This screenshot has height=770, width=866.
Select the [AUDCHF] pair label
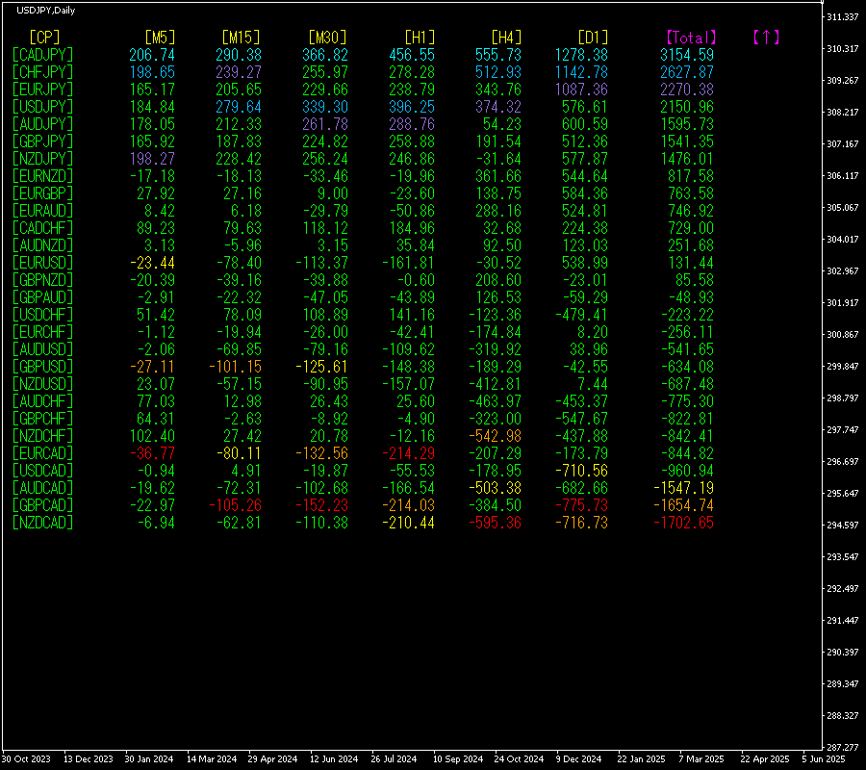pyautogui.click(x=42, y=401)
